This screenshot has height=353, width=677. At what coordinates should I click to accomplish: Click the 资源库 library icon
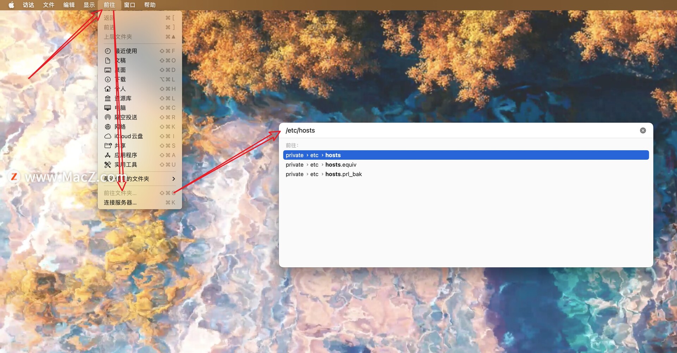(x=108, y=98)
